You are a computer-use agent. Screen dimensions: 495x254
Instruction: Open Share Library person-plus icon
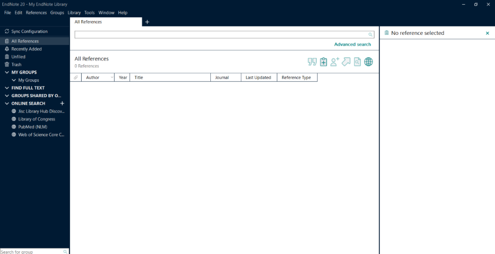click(x=335, y=61)
